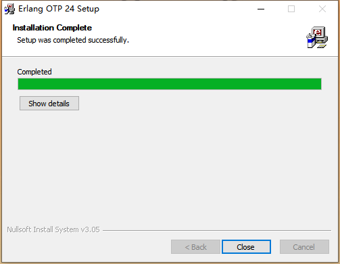Viewport: 340px width, 264px height.
Task: Close the window via title bar X
Action: [322, 9]
